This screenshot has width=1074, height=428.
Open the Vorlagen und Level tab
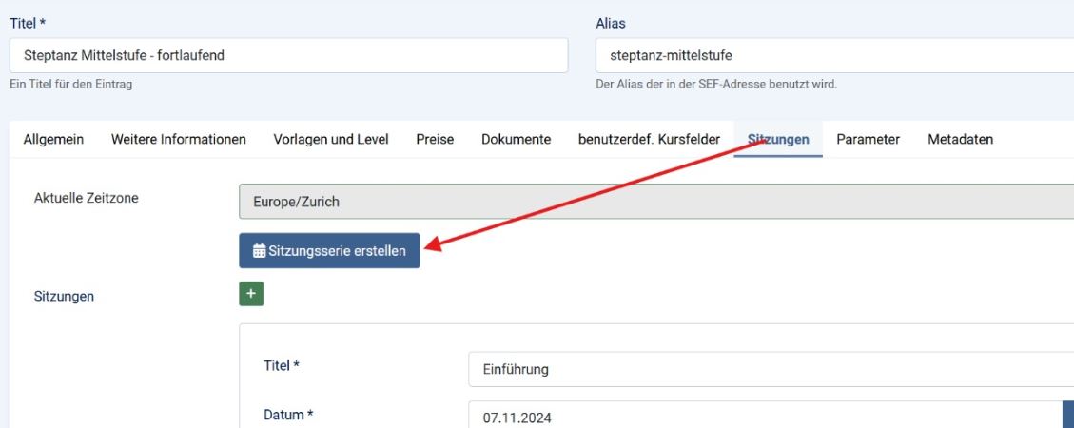[331, 139]
